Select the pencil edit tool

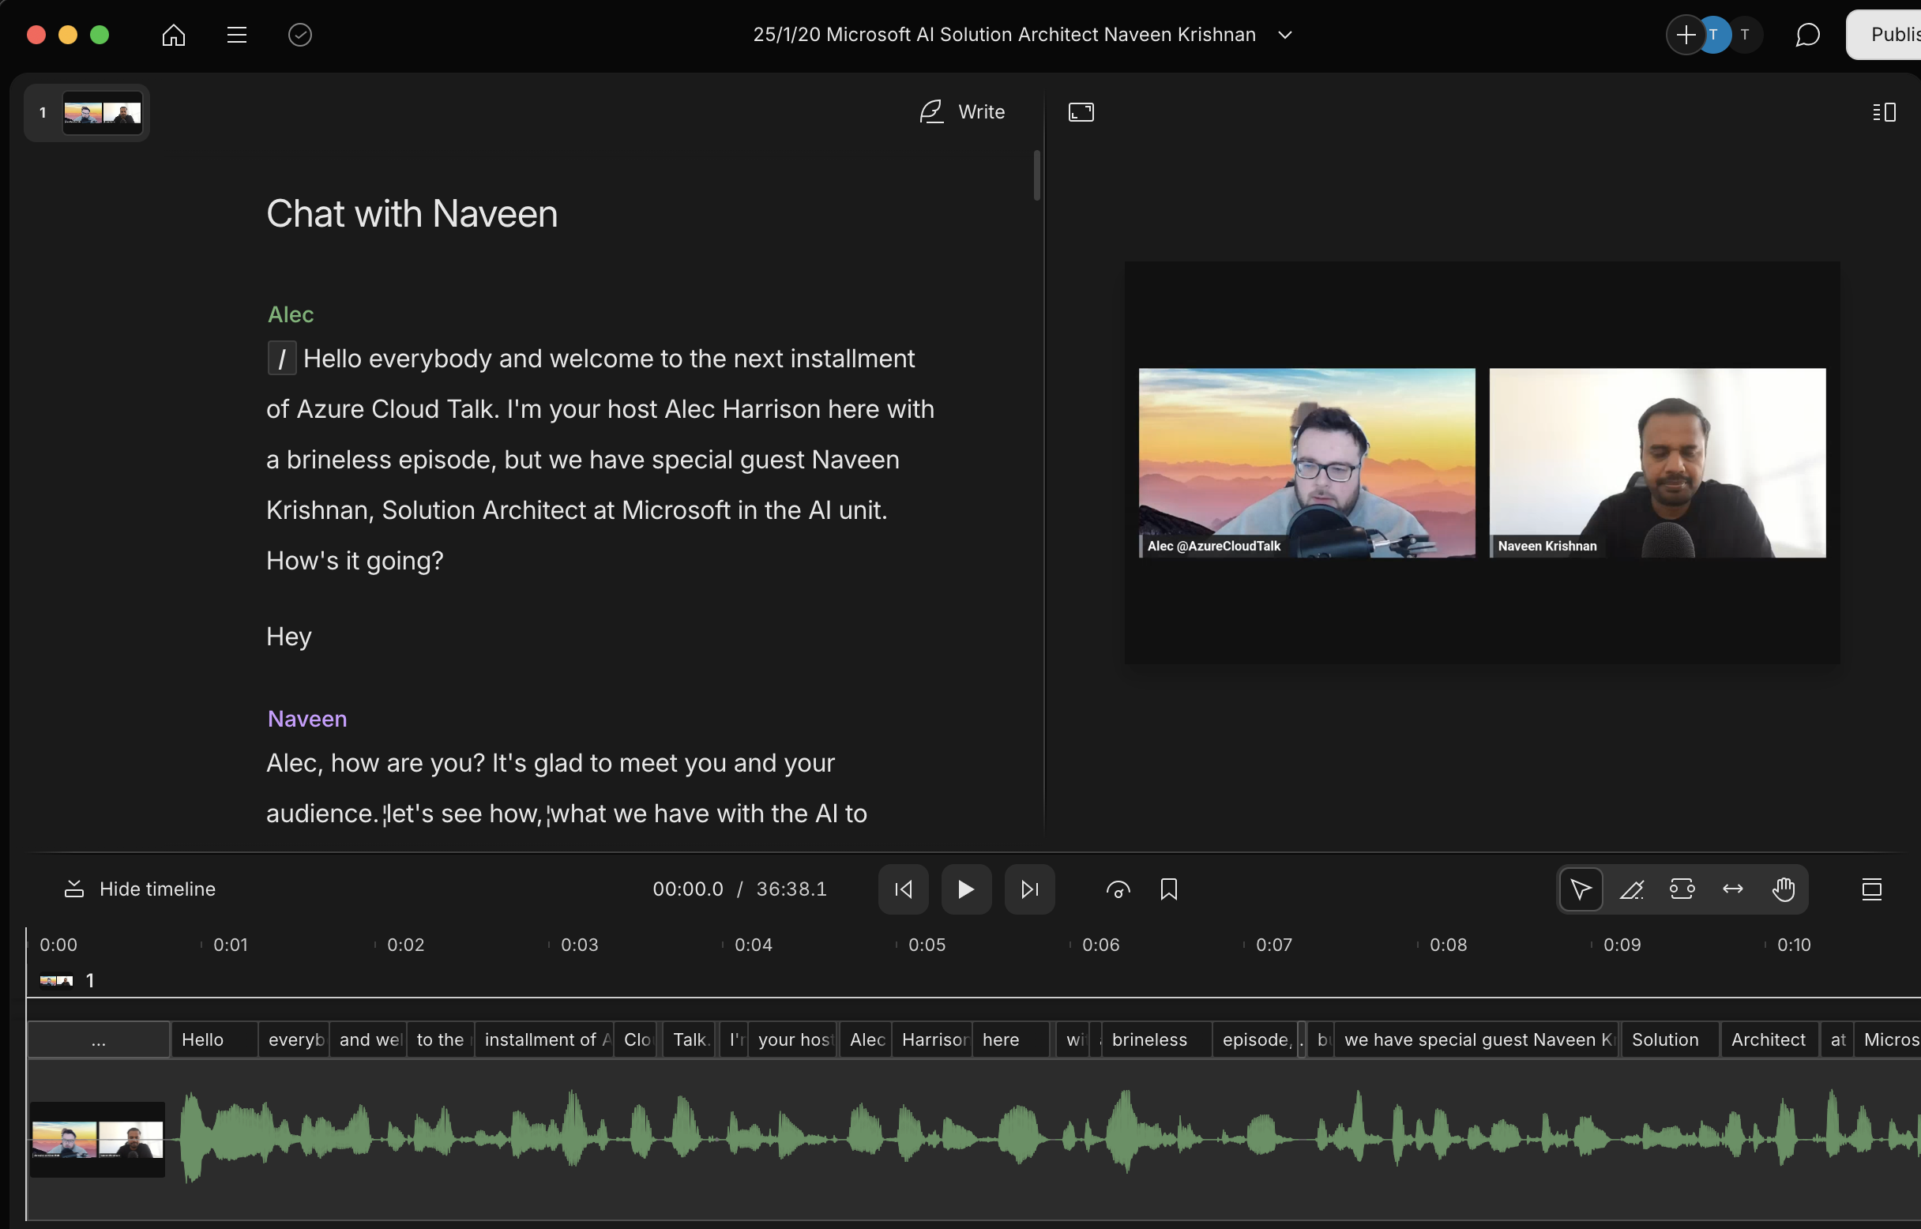pyautogui.click(x=1631, y=889)
